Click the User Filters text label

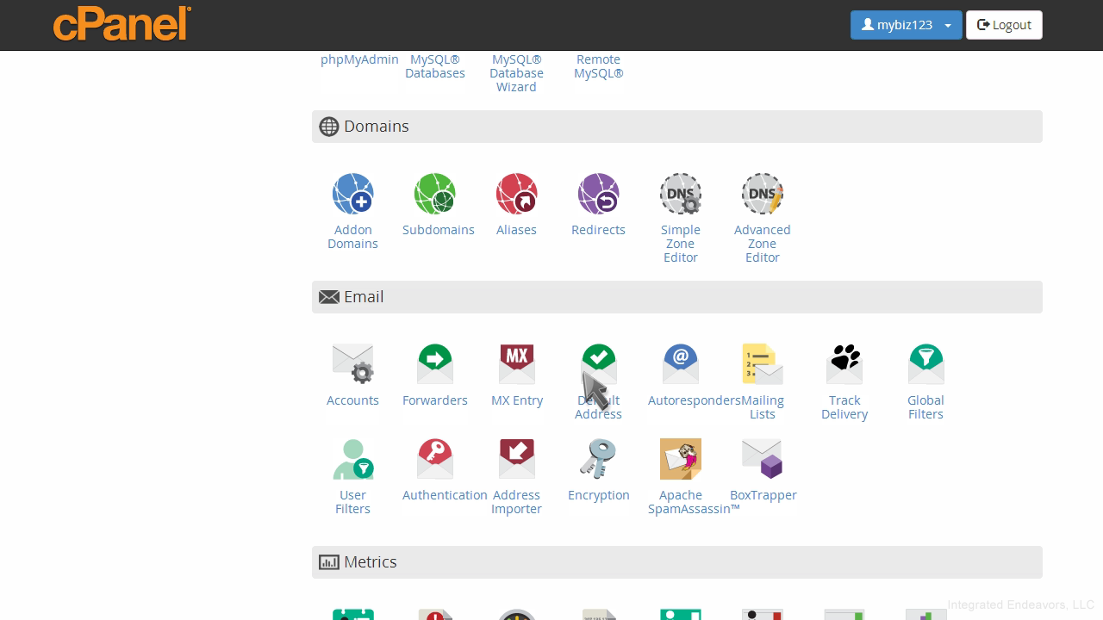click(352, 502)
